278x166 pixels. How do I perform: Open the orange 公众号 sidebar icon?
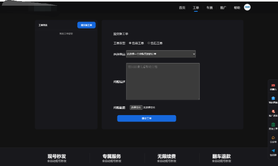coord(273,138)
